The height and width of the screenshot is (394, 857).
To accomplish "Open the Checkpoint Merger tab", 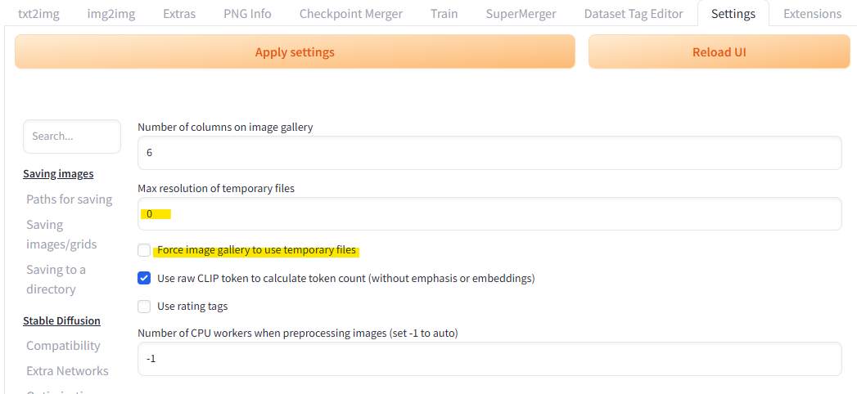I will [x=350, y=14].
